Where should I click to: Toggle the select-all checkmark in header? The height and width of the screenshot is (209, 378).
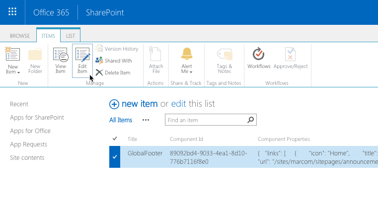pos(115,139)
